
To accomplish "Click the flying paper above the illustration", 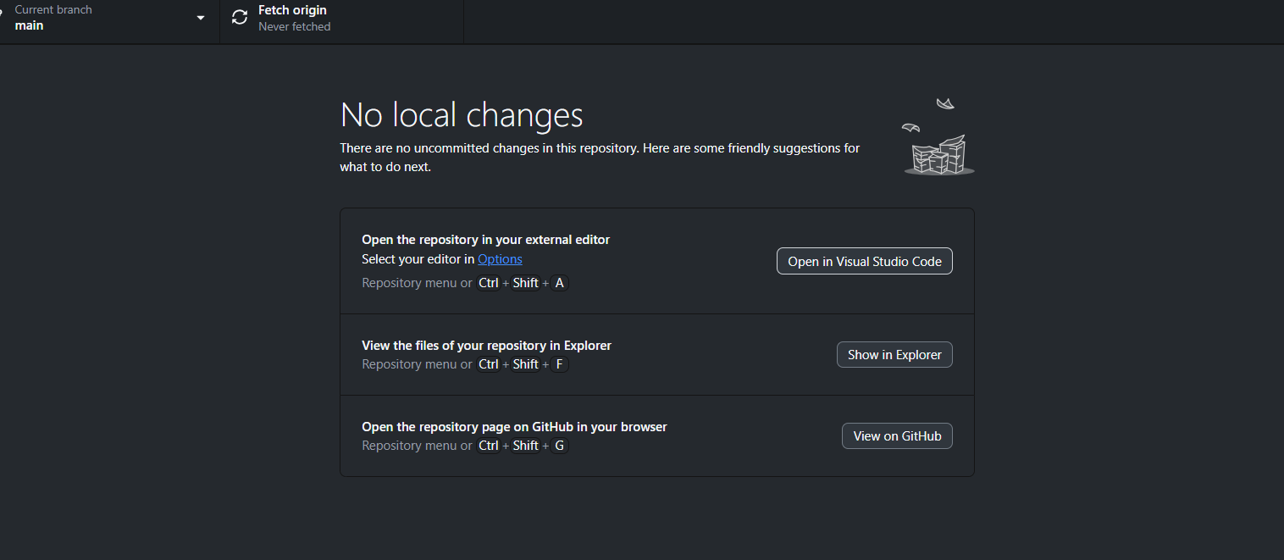I will click(945, 104).
